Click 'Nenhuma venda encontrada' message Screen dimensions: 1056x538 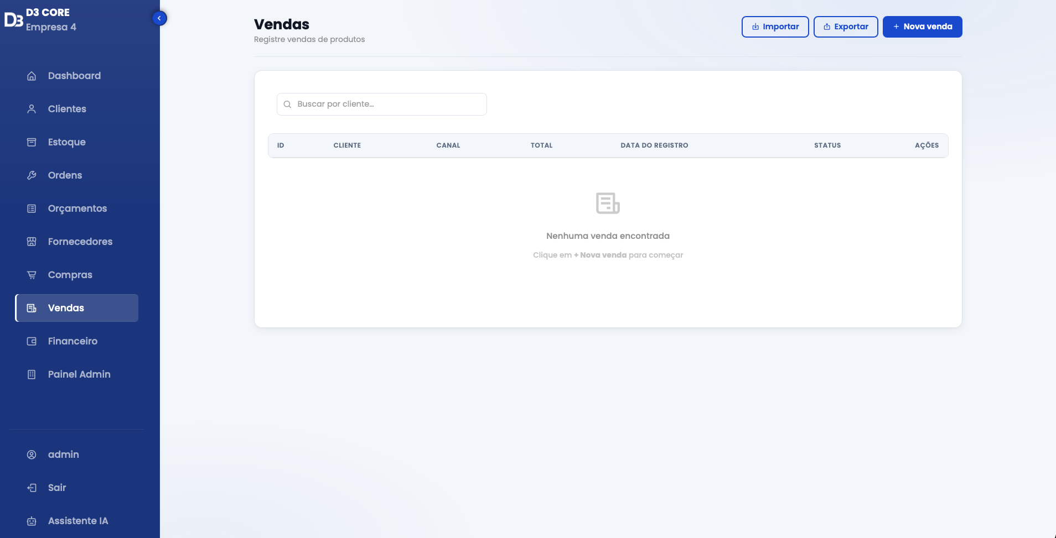tap(608, 236)
